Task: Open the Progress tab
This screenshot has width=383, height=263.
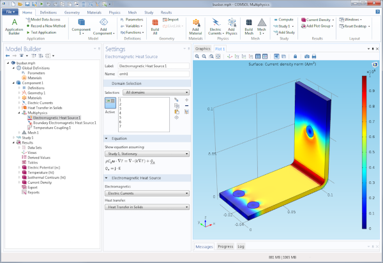Action: [x=225, y=246]
